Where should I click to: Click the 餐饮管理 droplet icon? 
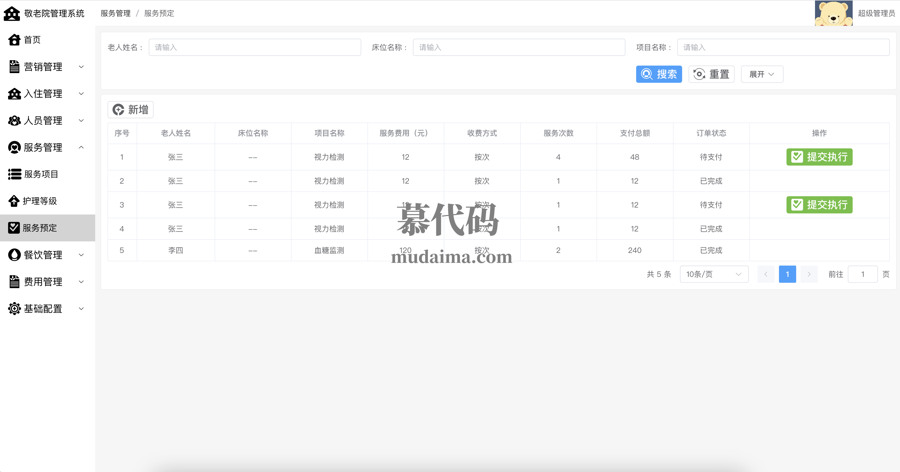click(x=14, y=255)
